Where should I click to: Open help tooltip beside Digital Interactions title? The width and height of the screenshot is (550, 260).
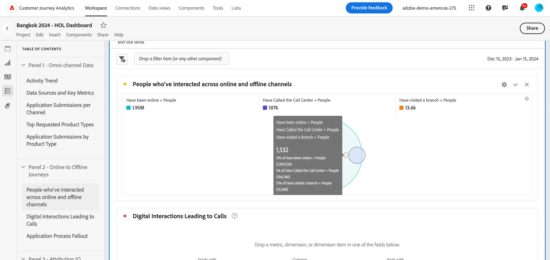[234, 216]
